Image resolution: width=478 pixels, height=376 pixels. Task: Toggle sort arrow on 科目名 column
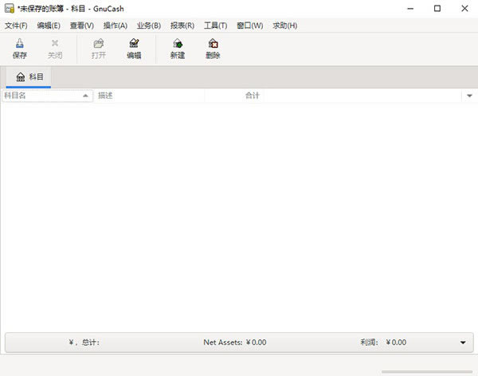(x=86, y=96)
